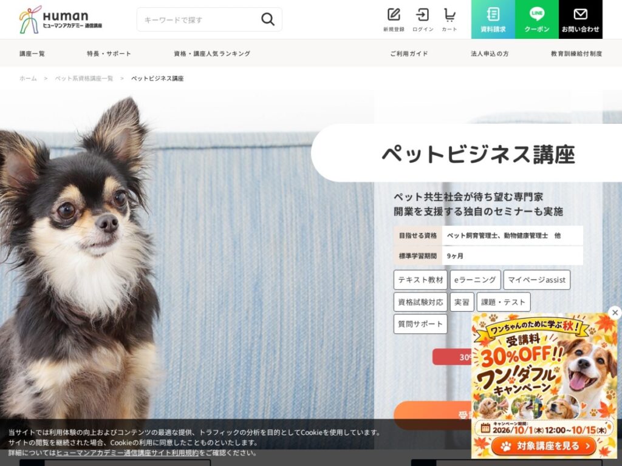Click the eラーニング tag

coord(475,280)
